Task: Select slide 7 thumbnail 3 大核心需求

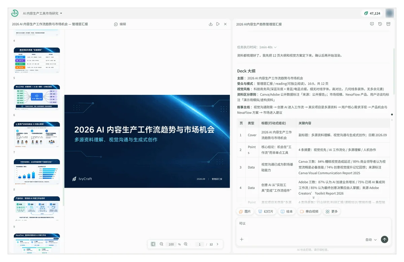Action: (x=37, y=135)
